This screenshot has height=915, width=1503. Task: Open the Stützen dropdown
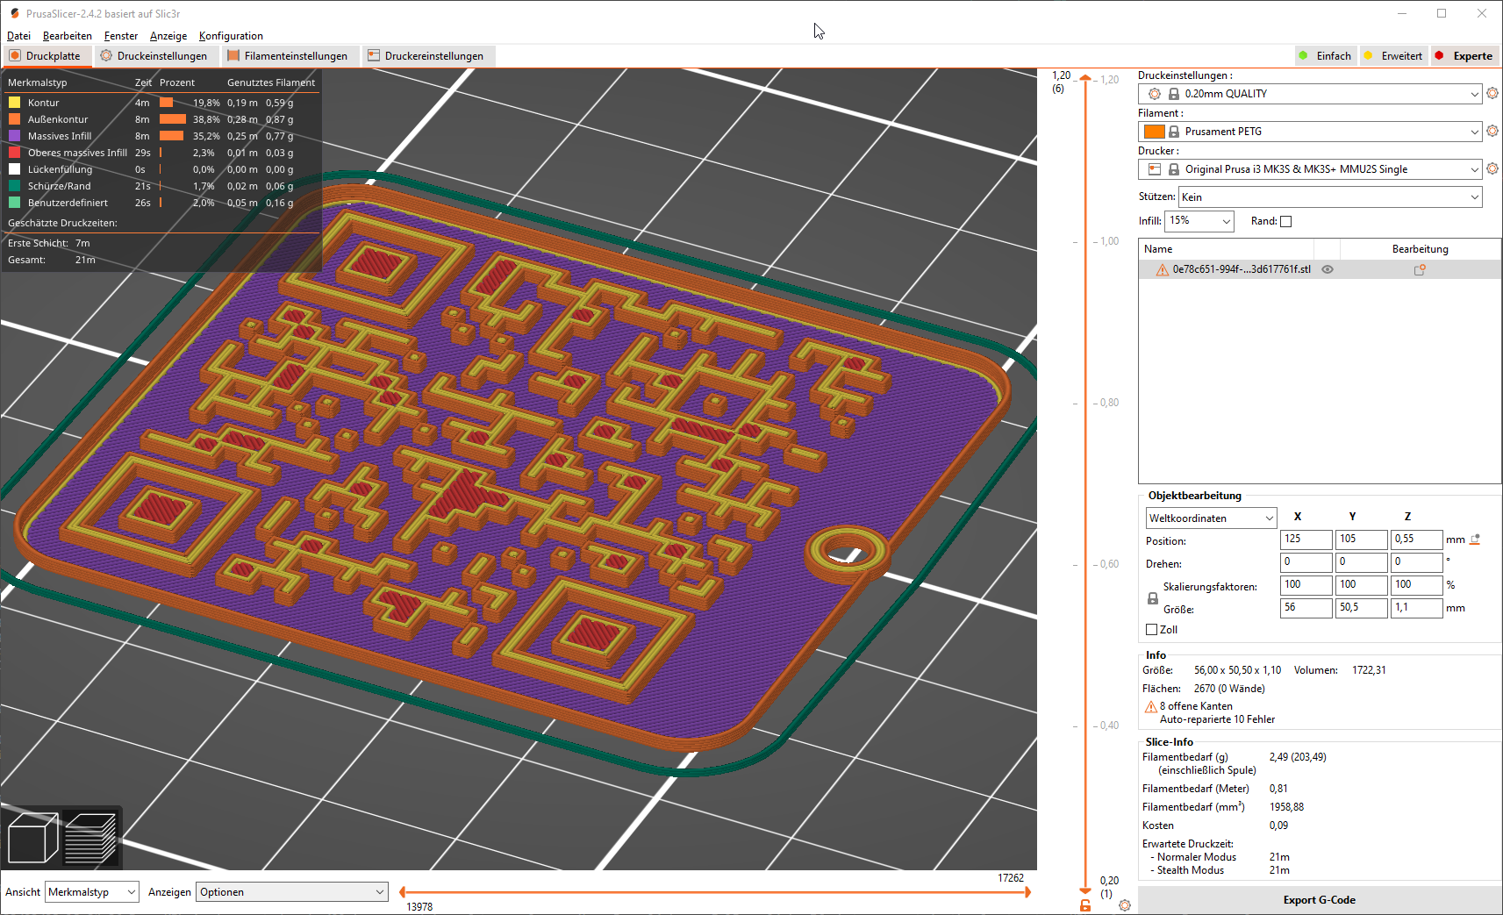pos(1330,197)
